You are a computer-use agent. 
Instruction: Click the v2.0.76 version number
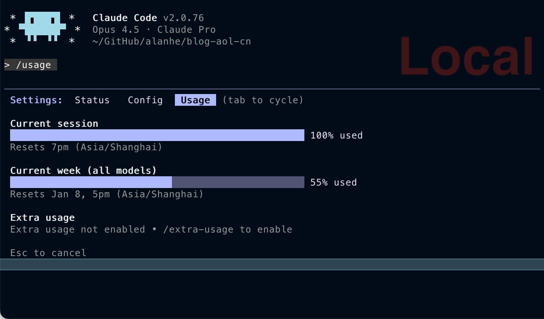tap(183, 18)
